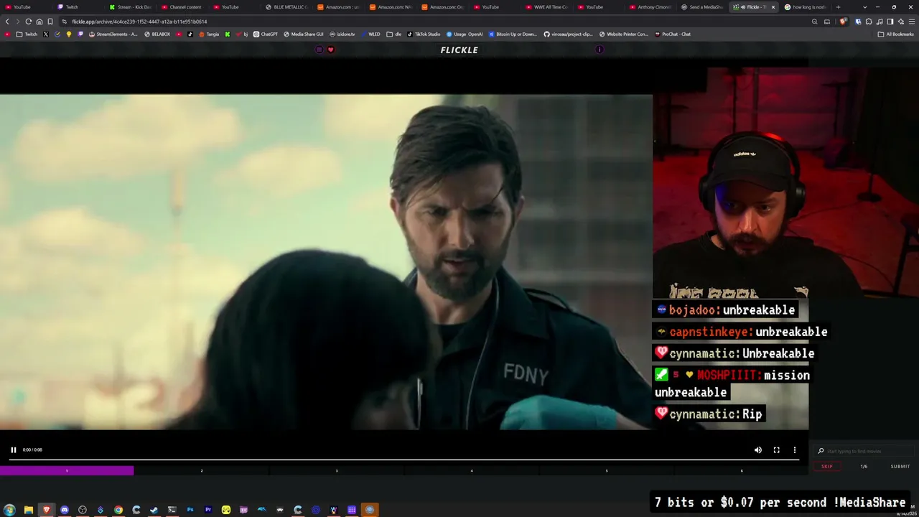This screenshot has height=517, width=919.
Task: Open the Twitch bookmarks folder
Action: pyautogui.click(x=27, y=34)
